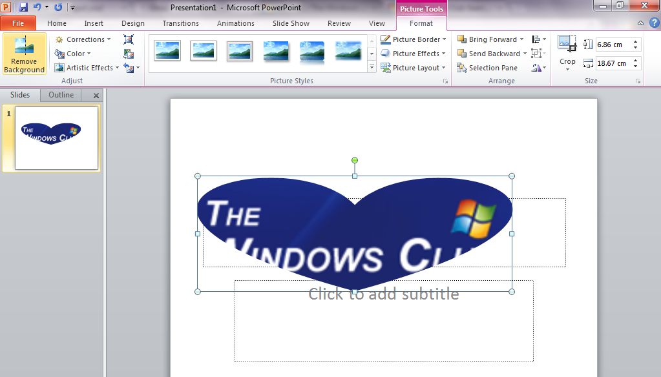Increase the shape height with the up spinner

click(x=636, y=42)
